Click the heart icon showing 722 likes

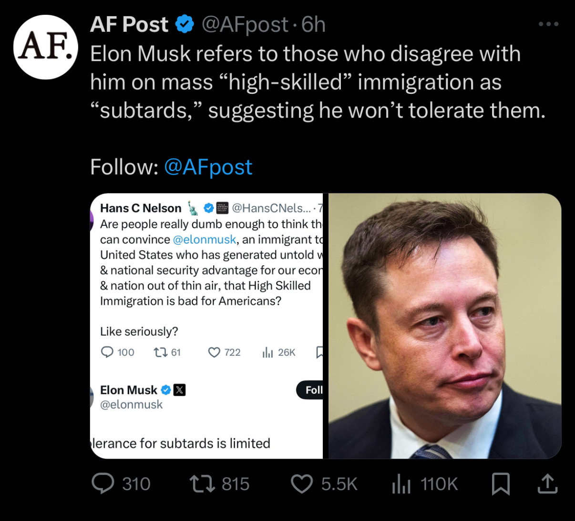[x=215, y=352]
